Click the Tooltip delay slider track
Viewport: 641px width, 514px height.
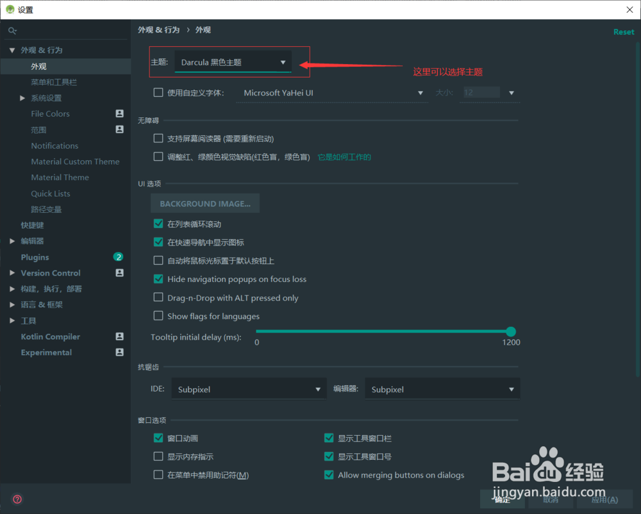pyautogui.click(x=383, y=331)
